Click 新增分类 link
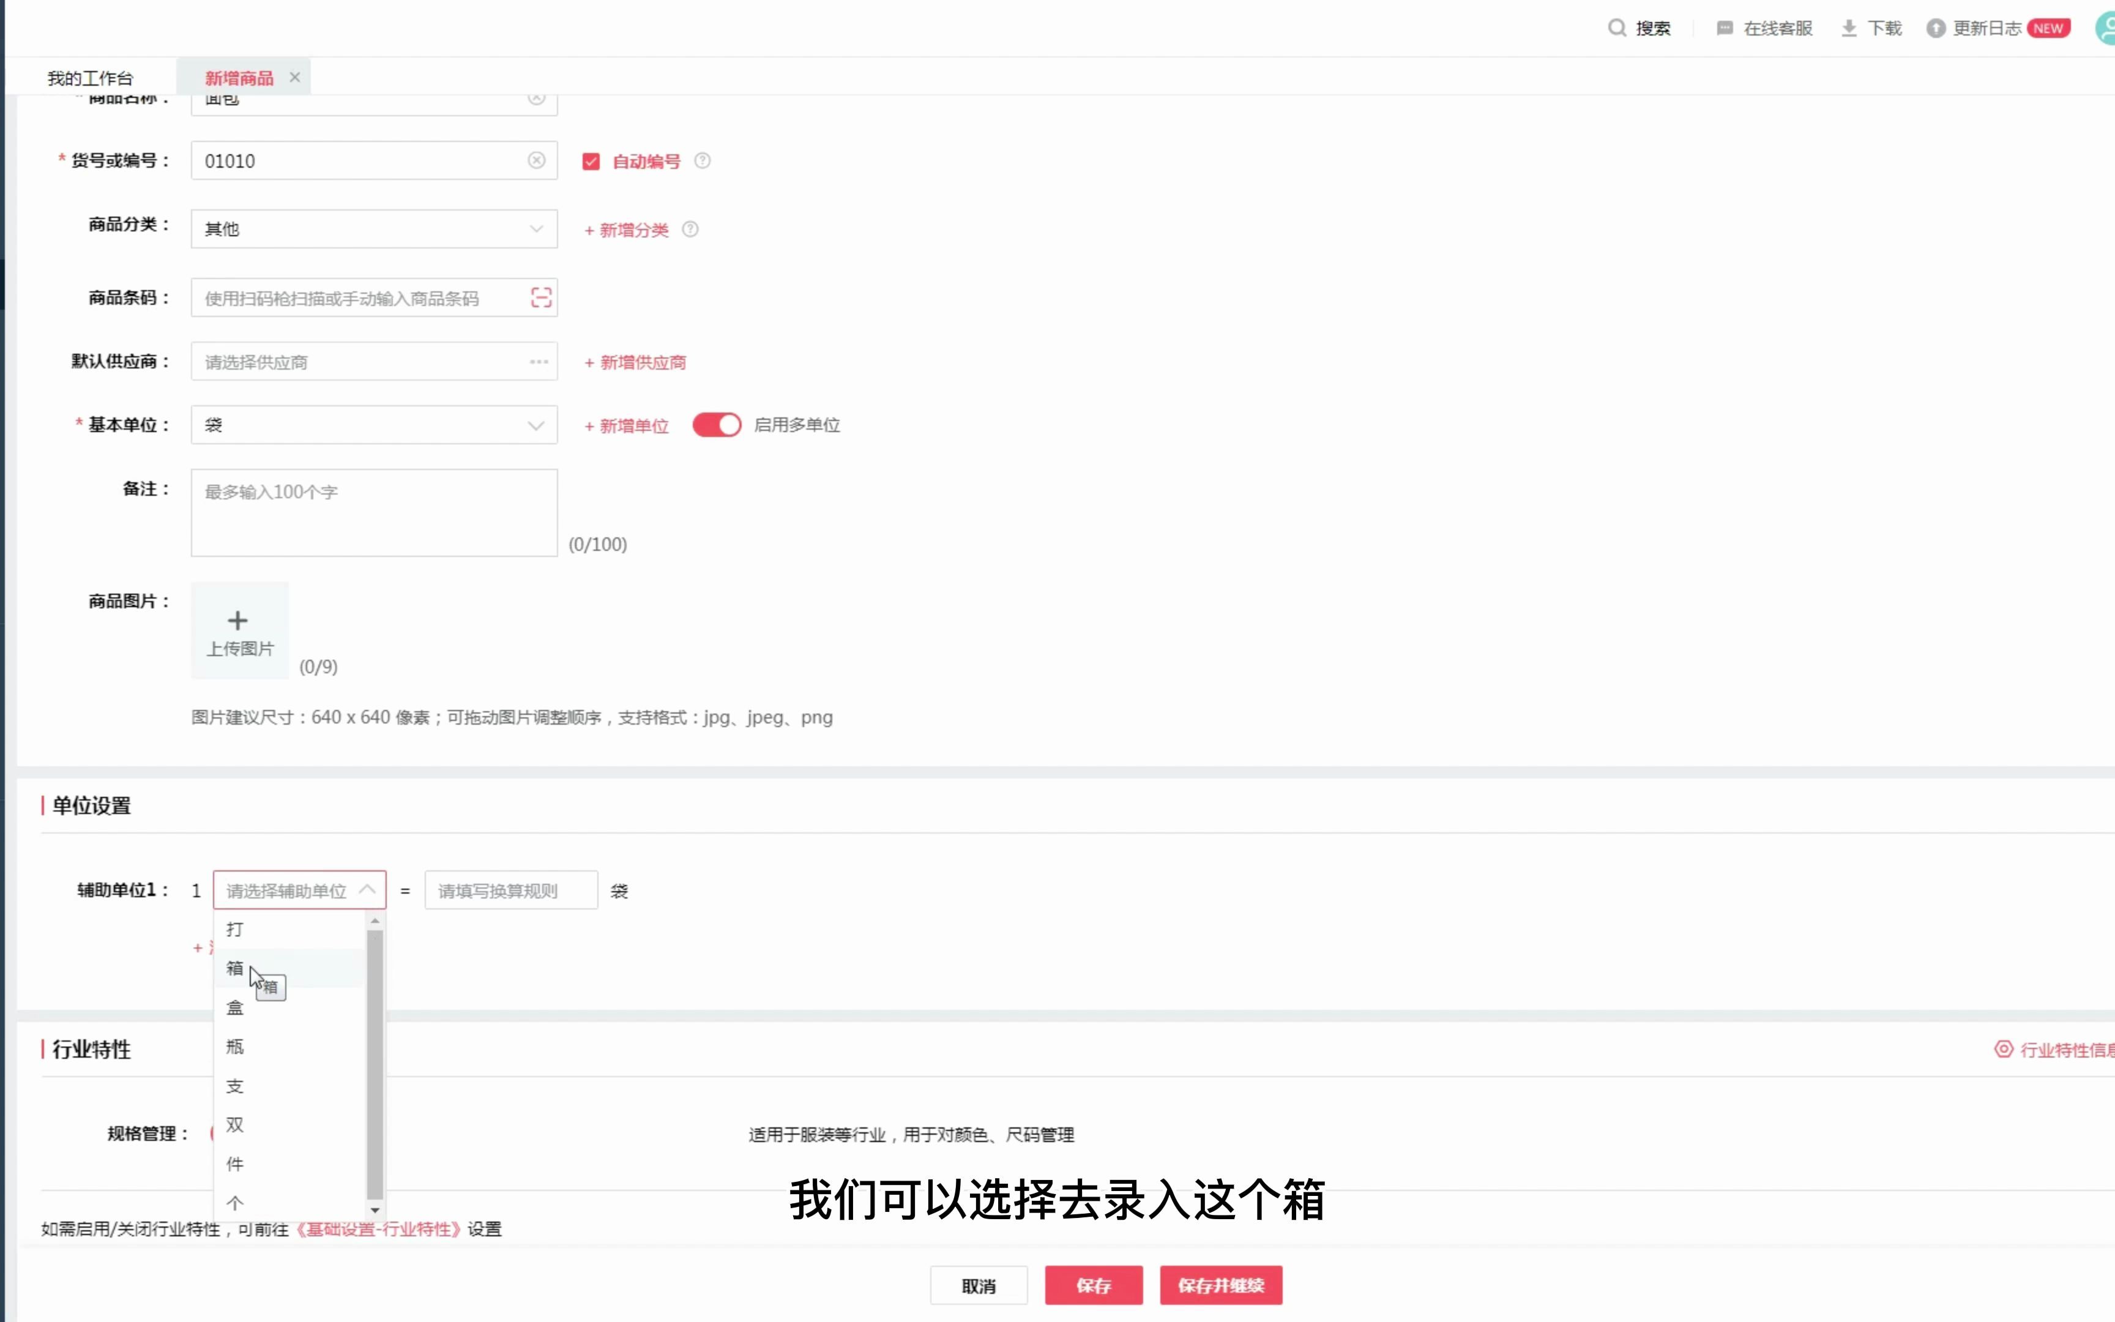 click(626, 230)
